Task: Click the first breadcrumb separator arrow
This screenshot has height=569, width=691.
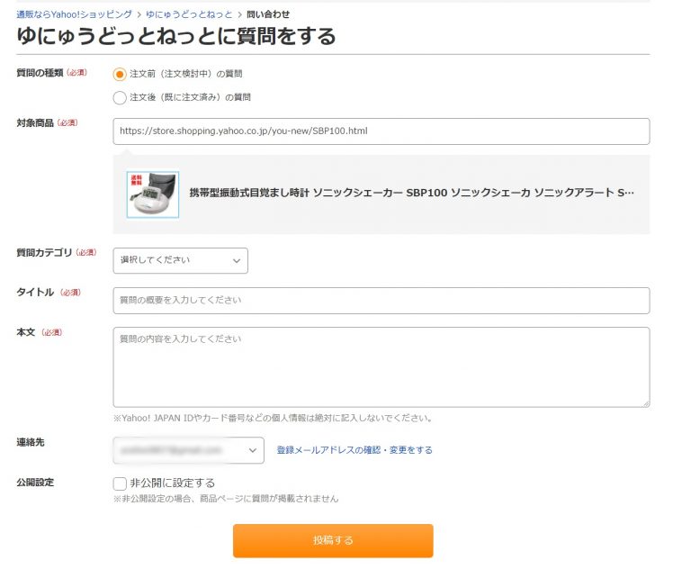Action: pyautogui.click(x=139, y=15)
